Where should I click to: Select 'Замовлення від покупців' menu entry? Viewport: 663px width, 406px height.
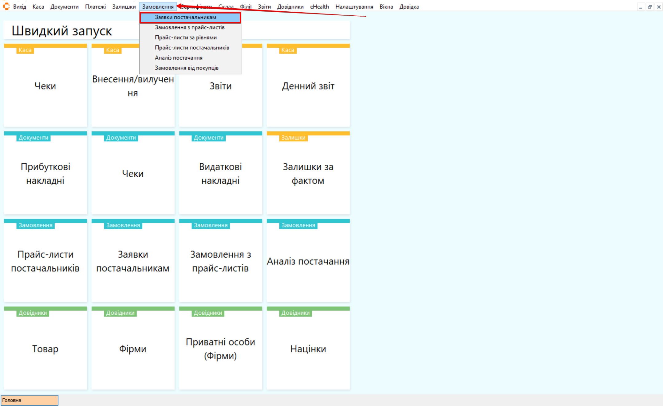187,68
